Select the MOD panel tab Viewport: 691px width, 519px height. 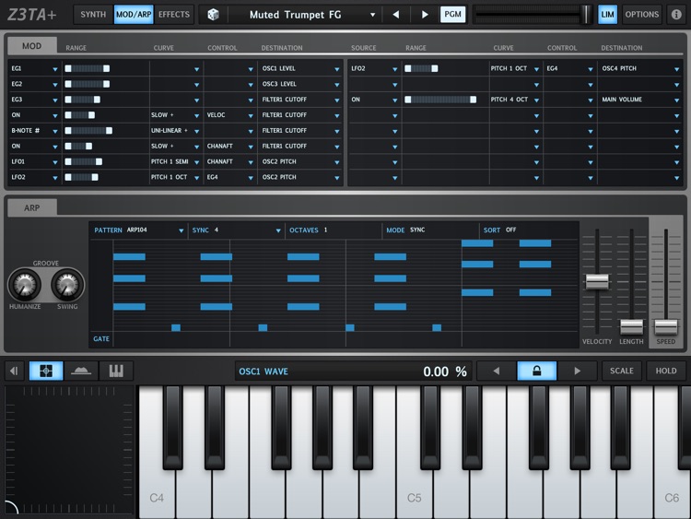click(31, 46)
